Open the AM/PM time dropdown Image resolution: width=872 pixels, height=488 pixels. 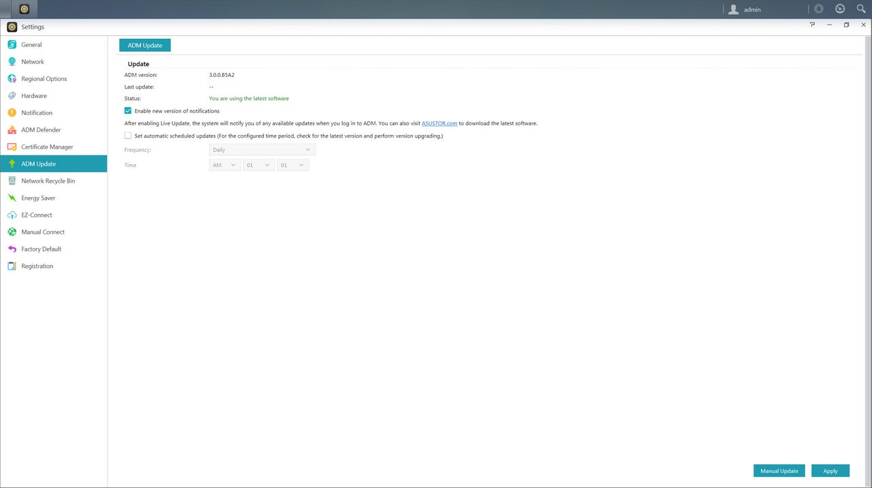[225, 165]
